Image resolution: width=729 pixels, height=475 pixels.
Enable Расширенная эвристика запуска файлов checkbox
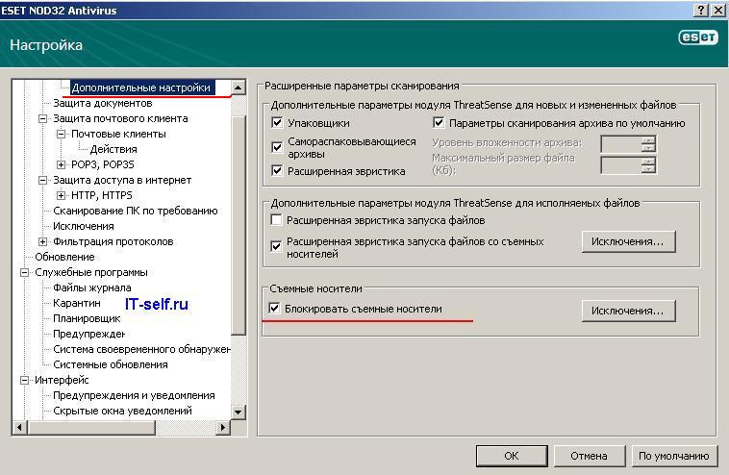pyautogui.click(x=276, y=220)
